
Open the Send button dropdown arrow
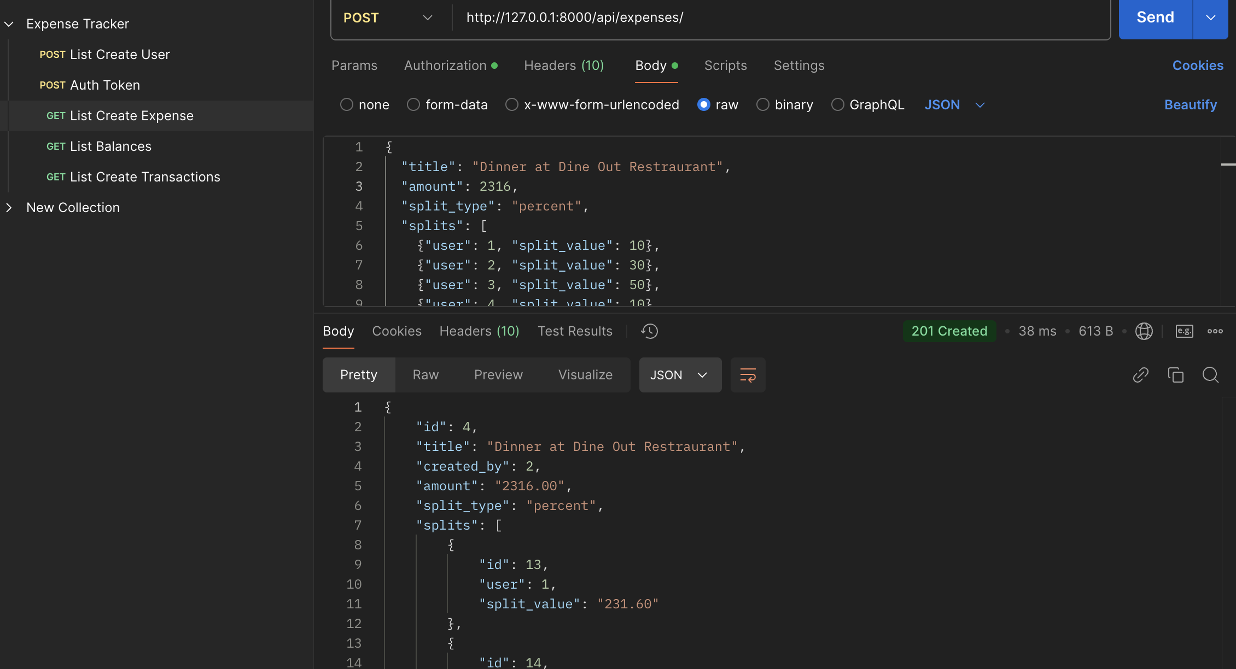tap(1211, 17)
